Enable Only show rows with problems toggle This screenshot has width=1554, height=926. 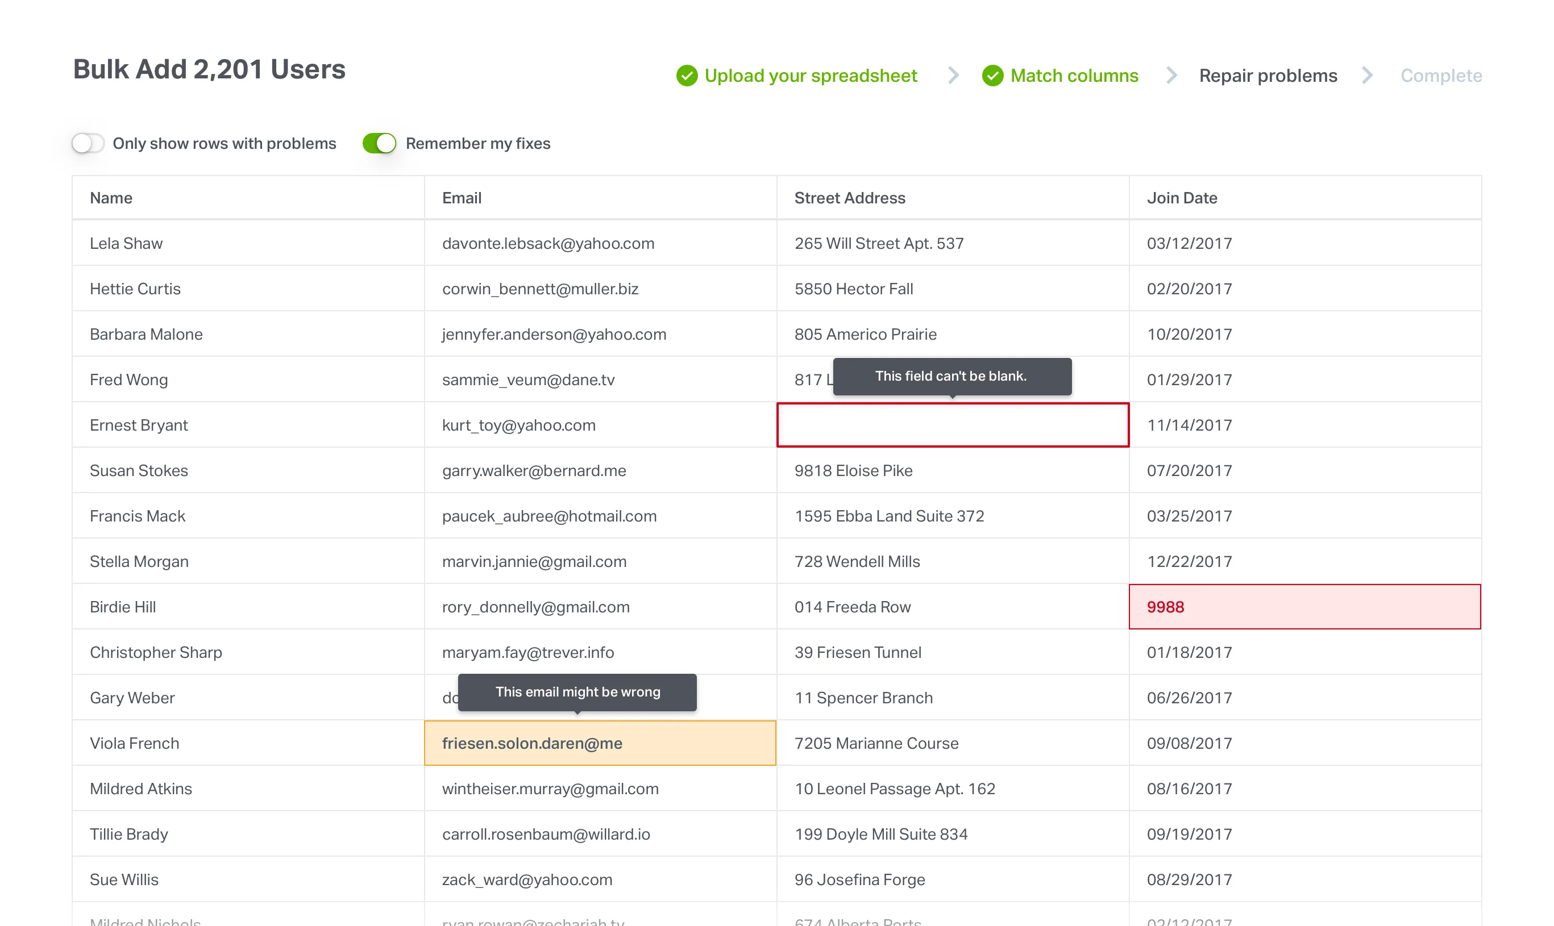coord(88,143)
